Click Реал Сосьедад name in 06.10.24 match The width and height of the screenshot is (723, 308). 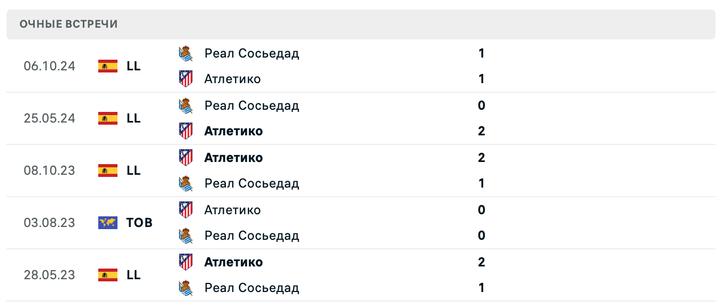pyautogui.click(x=252, y=53)
